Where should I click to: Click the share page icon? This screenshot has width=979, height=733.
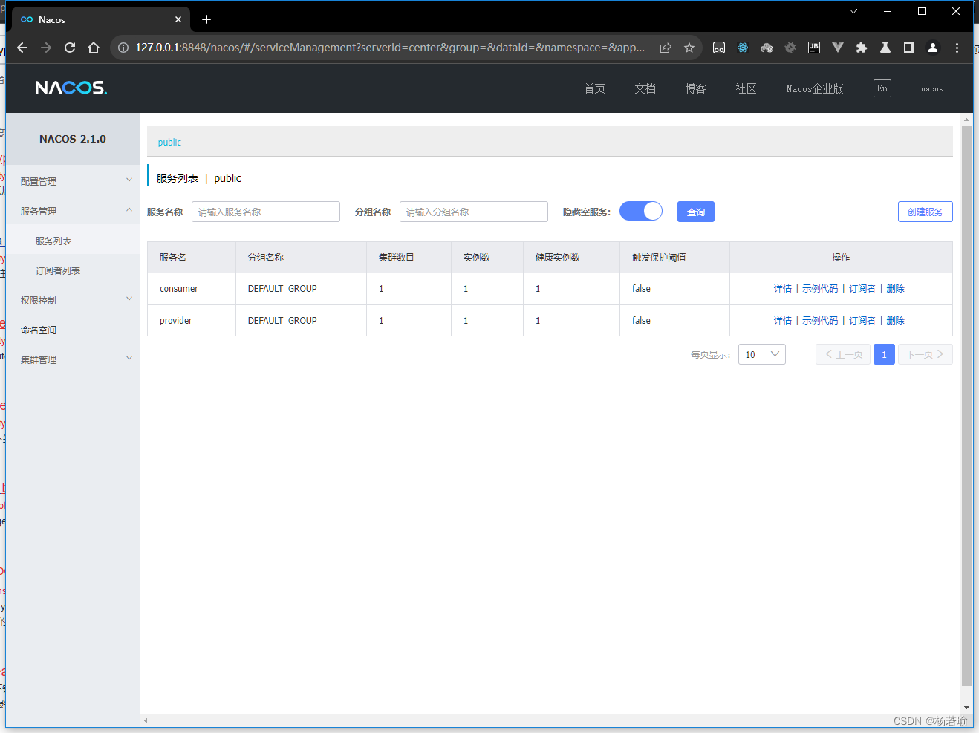(x=666, y=48)
